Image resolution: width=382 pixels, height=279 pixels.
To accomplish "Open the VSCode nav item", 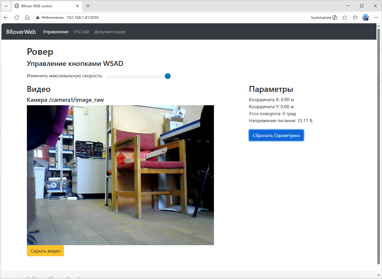I will (81, 32).
